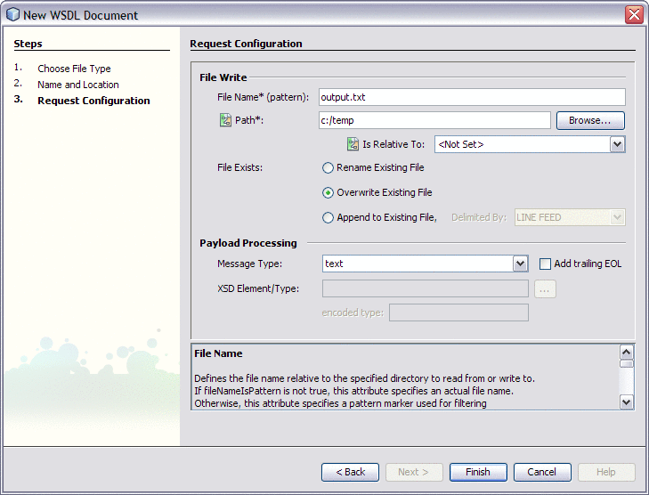
Task: Click the disabled Help button
Action: coord(606,472)
